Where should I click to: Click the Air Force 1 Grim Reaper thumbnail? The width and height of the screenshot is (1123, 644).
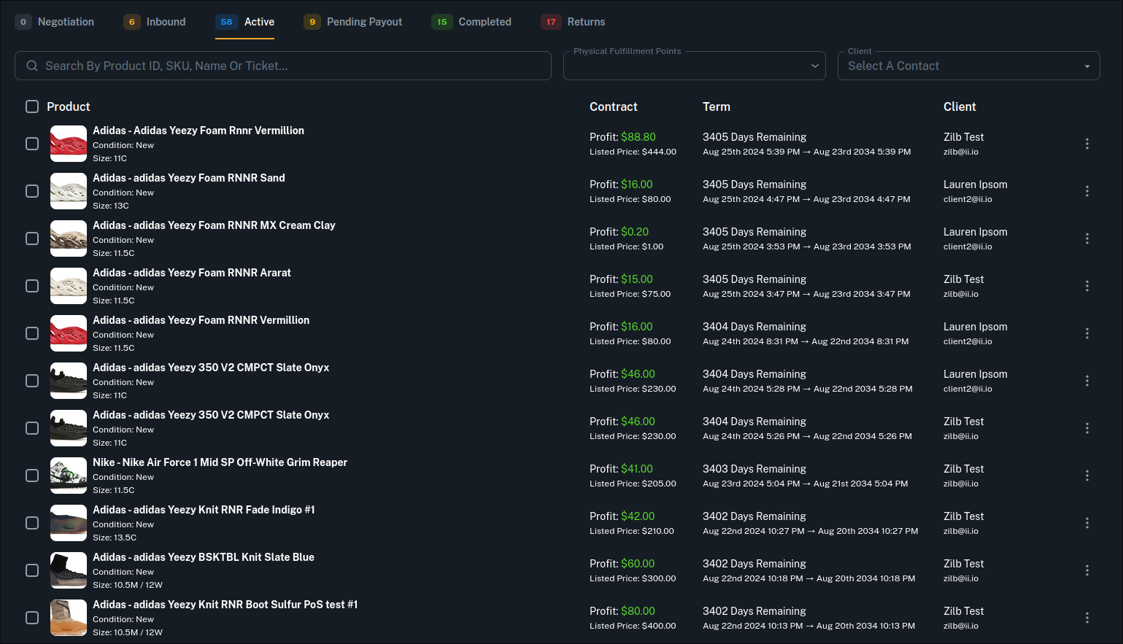(69, 476)
